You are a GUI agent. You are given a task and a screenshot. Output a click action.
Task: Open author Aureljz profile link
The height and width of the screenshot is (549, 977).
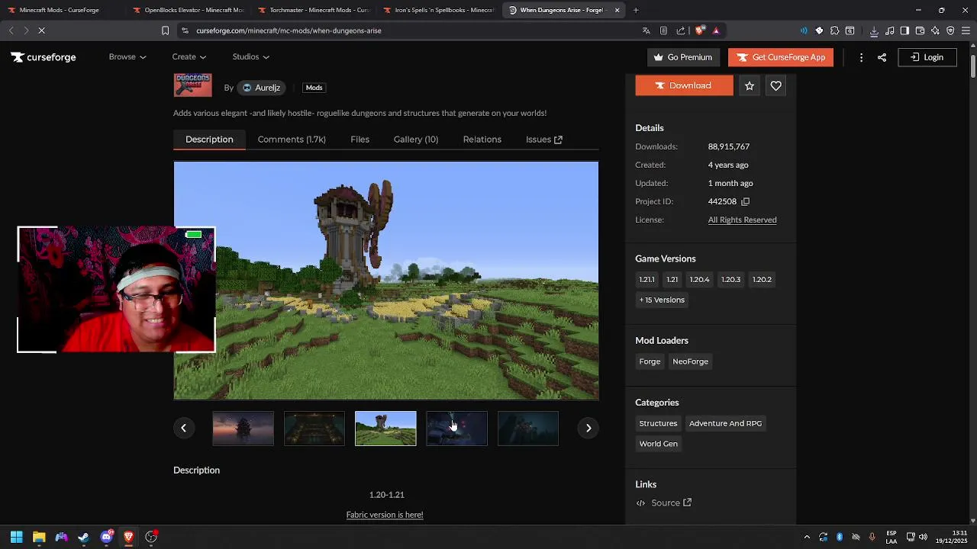261,88
